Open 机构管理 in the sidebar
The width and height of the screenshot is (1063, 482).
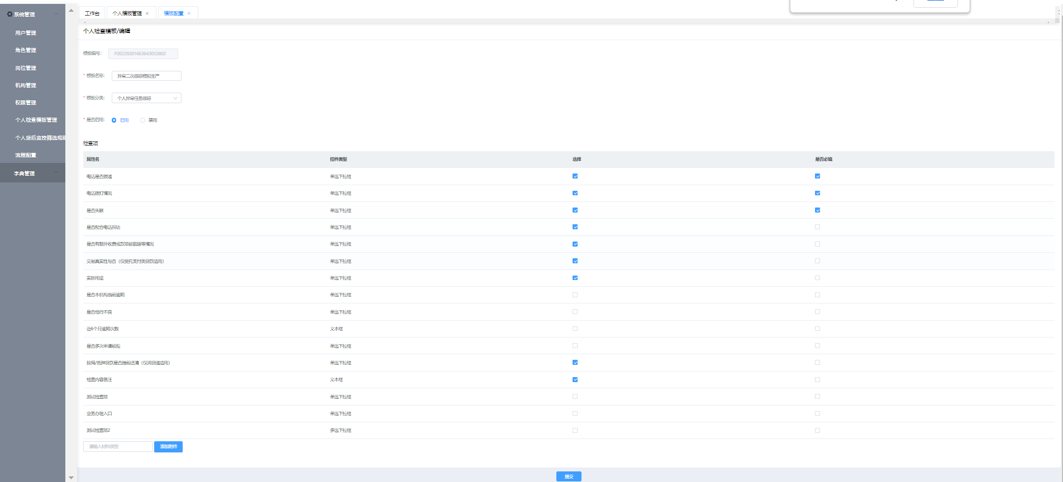click(26, 85)
